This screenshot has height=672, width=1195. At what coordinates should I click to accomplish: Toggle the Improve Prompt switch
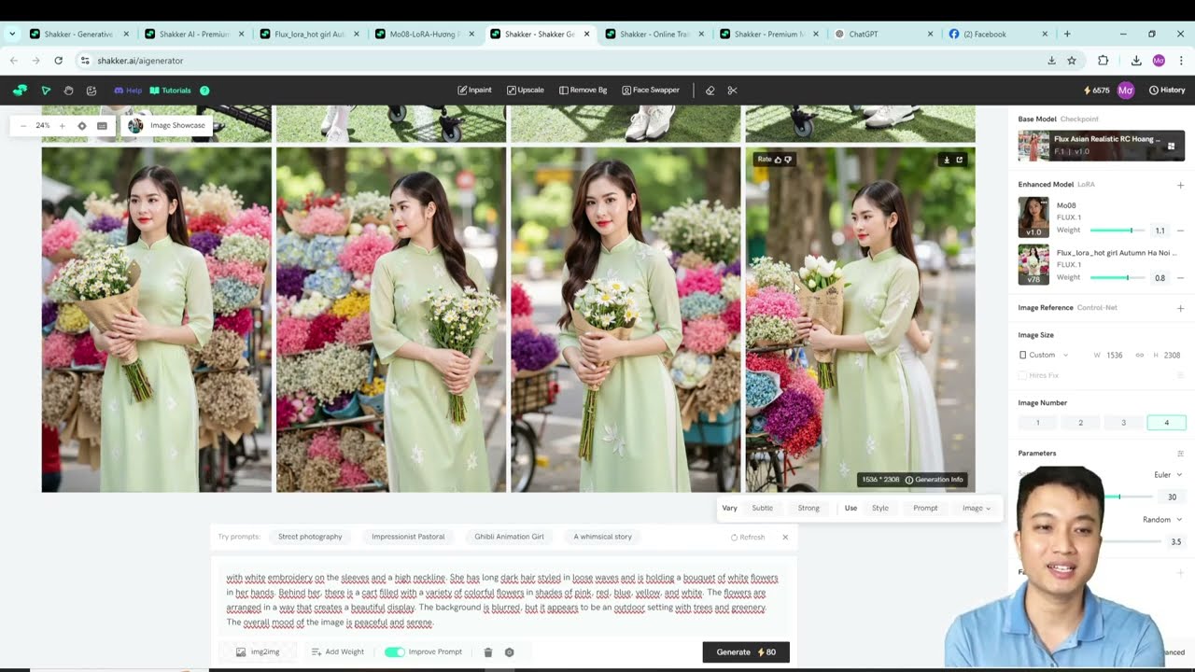pyautogui.click(x=394, y=652)
